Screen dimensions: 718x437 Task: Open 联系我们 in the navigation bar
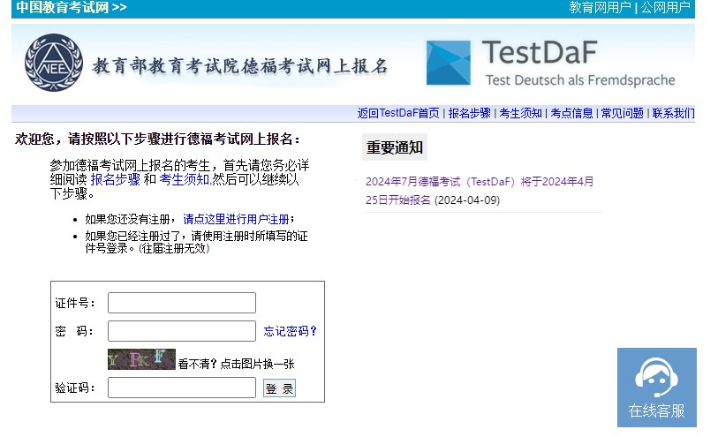click(x=673, y=113)
